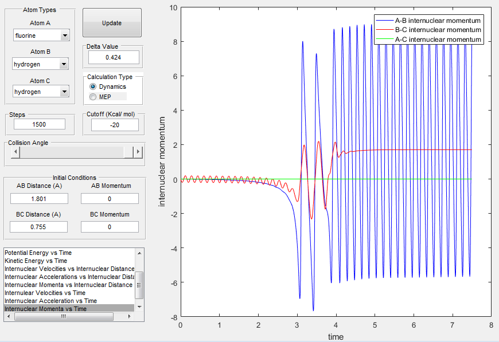The height and width of the screenshot is (342, 499).
Task: Click the internuclear momentum y-axis label
Action: tap(162, 162)
